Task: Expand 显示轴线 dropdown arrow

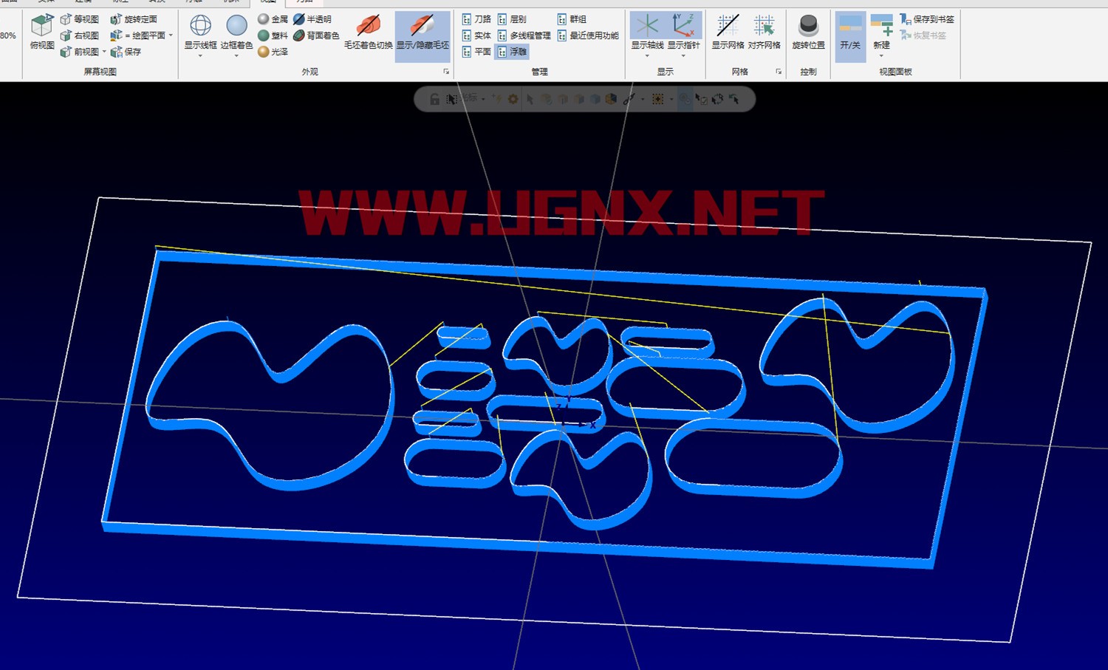Action: [647, 55]
